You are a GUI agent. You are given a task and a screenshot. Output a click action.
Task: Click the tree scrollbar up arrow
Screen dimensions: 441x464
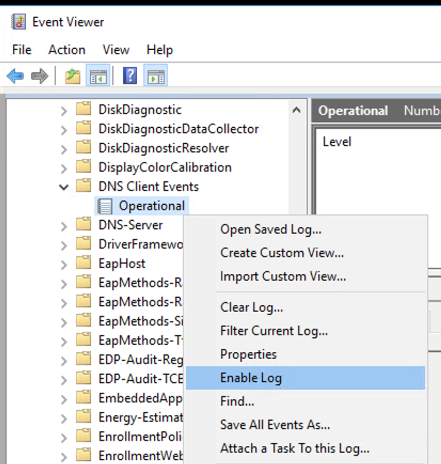coord(296,110)
